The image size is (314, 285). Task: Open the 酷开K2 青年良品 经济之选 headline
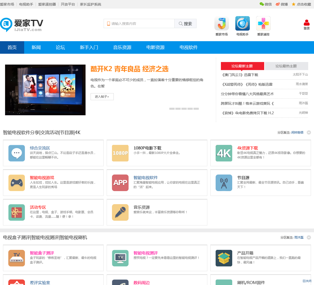coord(130,69)
